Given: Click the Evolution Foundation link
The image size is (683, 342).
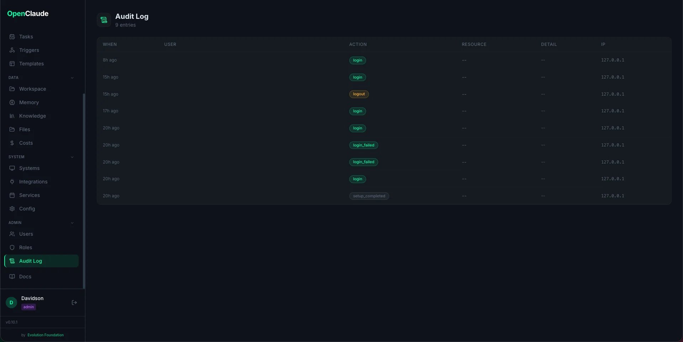Looking at the screenshot, I should [46, 335].
